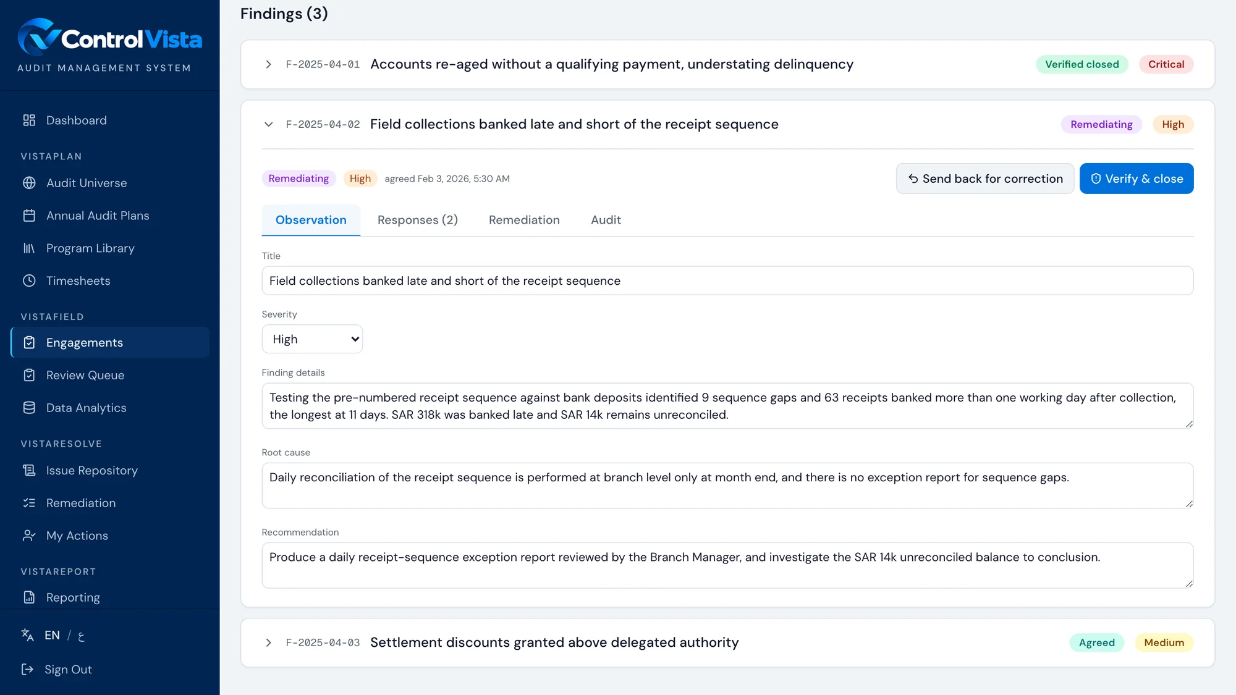The image size is (1236, 695).
Task: Click into the Root cause text area
Action: point(727,486)
